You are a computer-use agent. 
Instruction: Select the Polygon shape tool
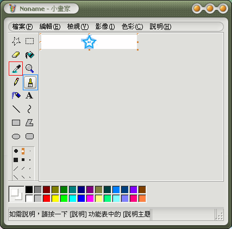[29, 123]
